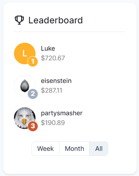This screenshot has height=176, width=139.
Task: Click the gold rank 1 badge
Action: (33, 61)
